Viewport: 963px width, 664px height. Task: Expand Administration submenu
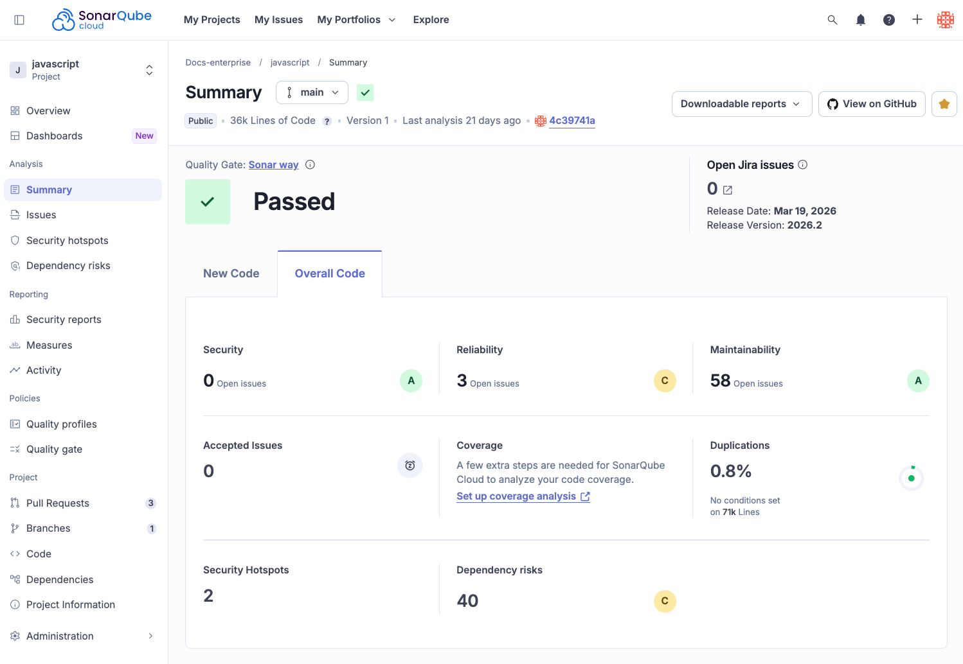click(x=83, y=636)
